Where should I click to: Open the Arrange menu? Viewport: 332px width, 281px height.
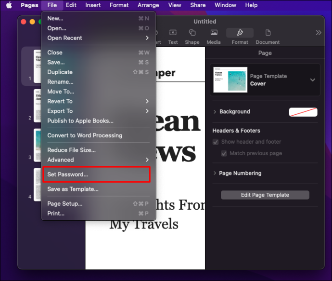coord(148,5)
